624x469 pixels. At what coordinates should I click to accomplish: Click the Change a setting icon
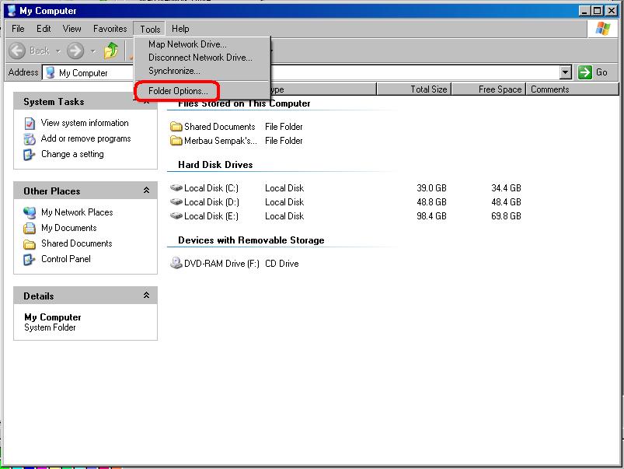click(x=29, y=154)
